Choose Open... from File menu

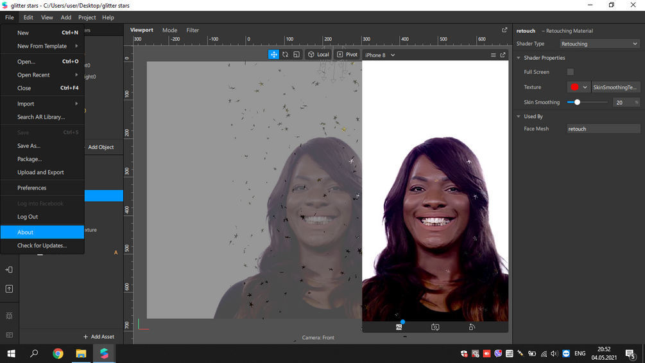(x=42, y=61)
